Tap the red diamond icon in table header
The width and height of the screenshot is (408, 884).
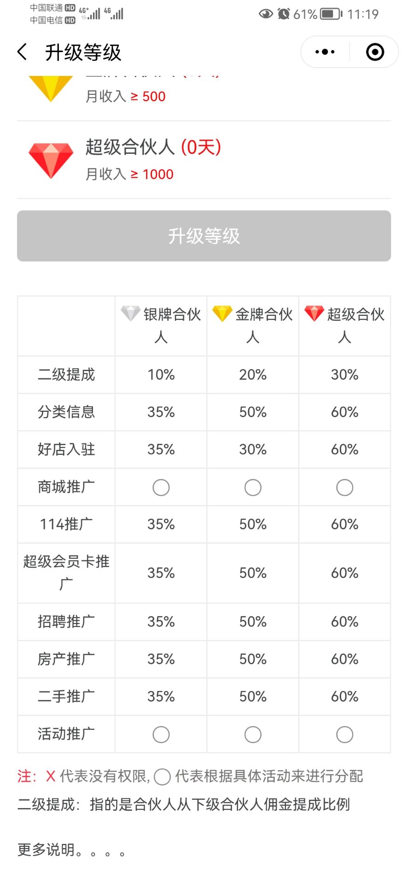coord(314,314)
